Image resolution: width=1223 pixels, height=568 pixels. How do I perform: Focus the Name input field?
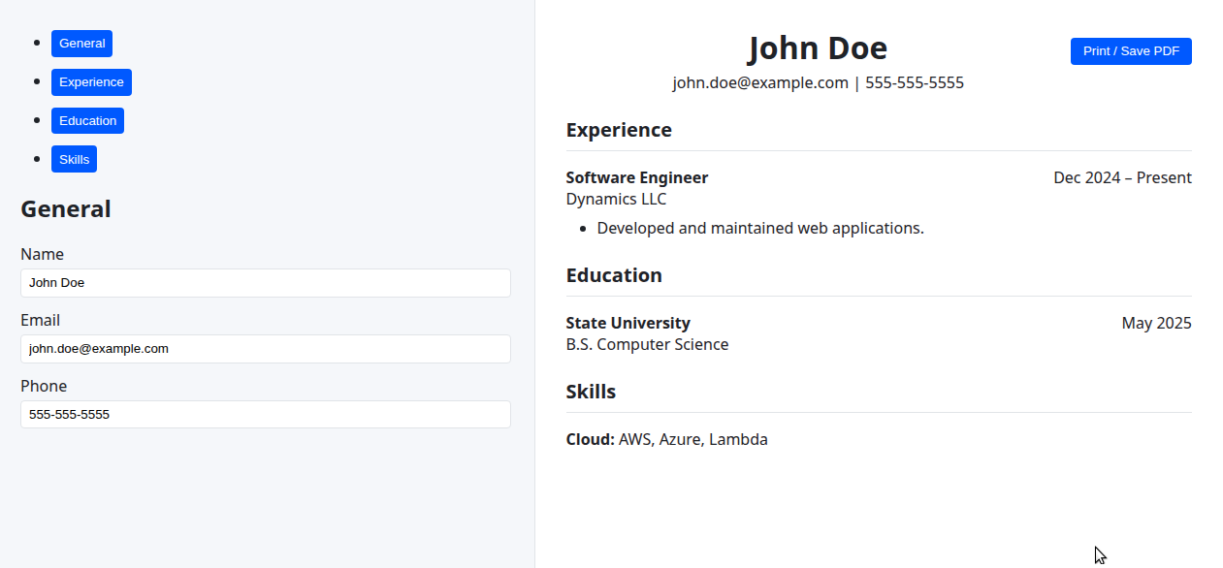(x=266, y=283)
